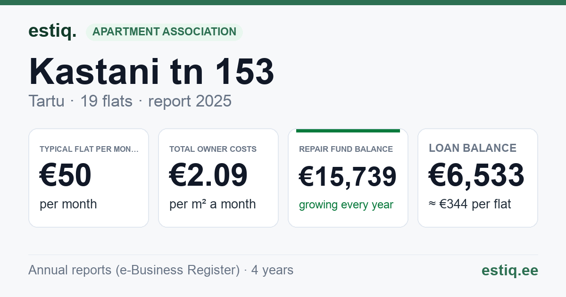Click the €6,533 value
Screen dimensions: 566x297
coord(476,176)
